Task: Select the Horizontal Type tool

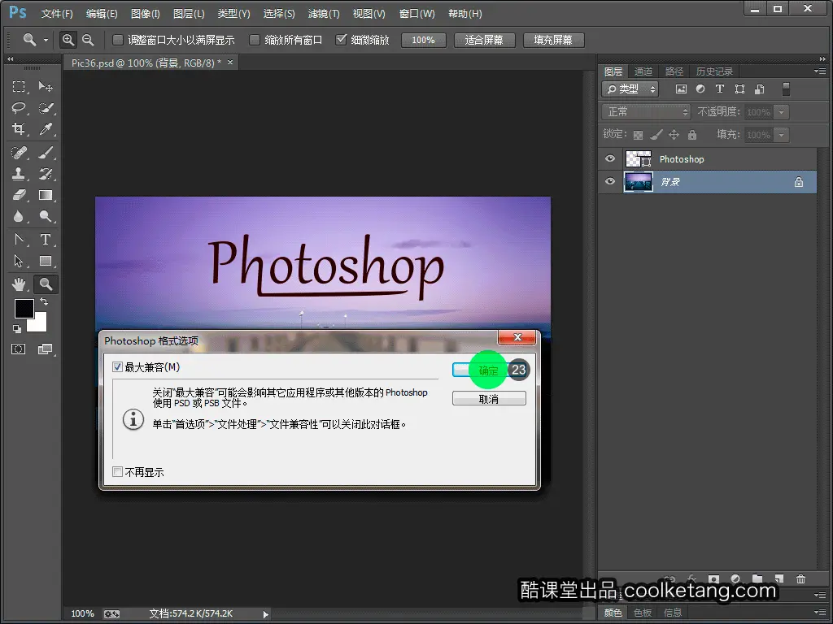Action: 46,240
